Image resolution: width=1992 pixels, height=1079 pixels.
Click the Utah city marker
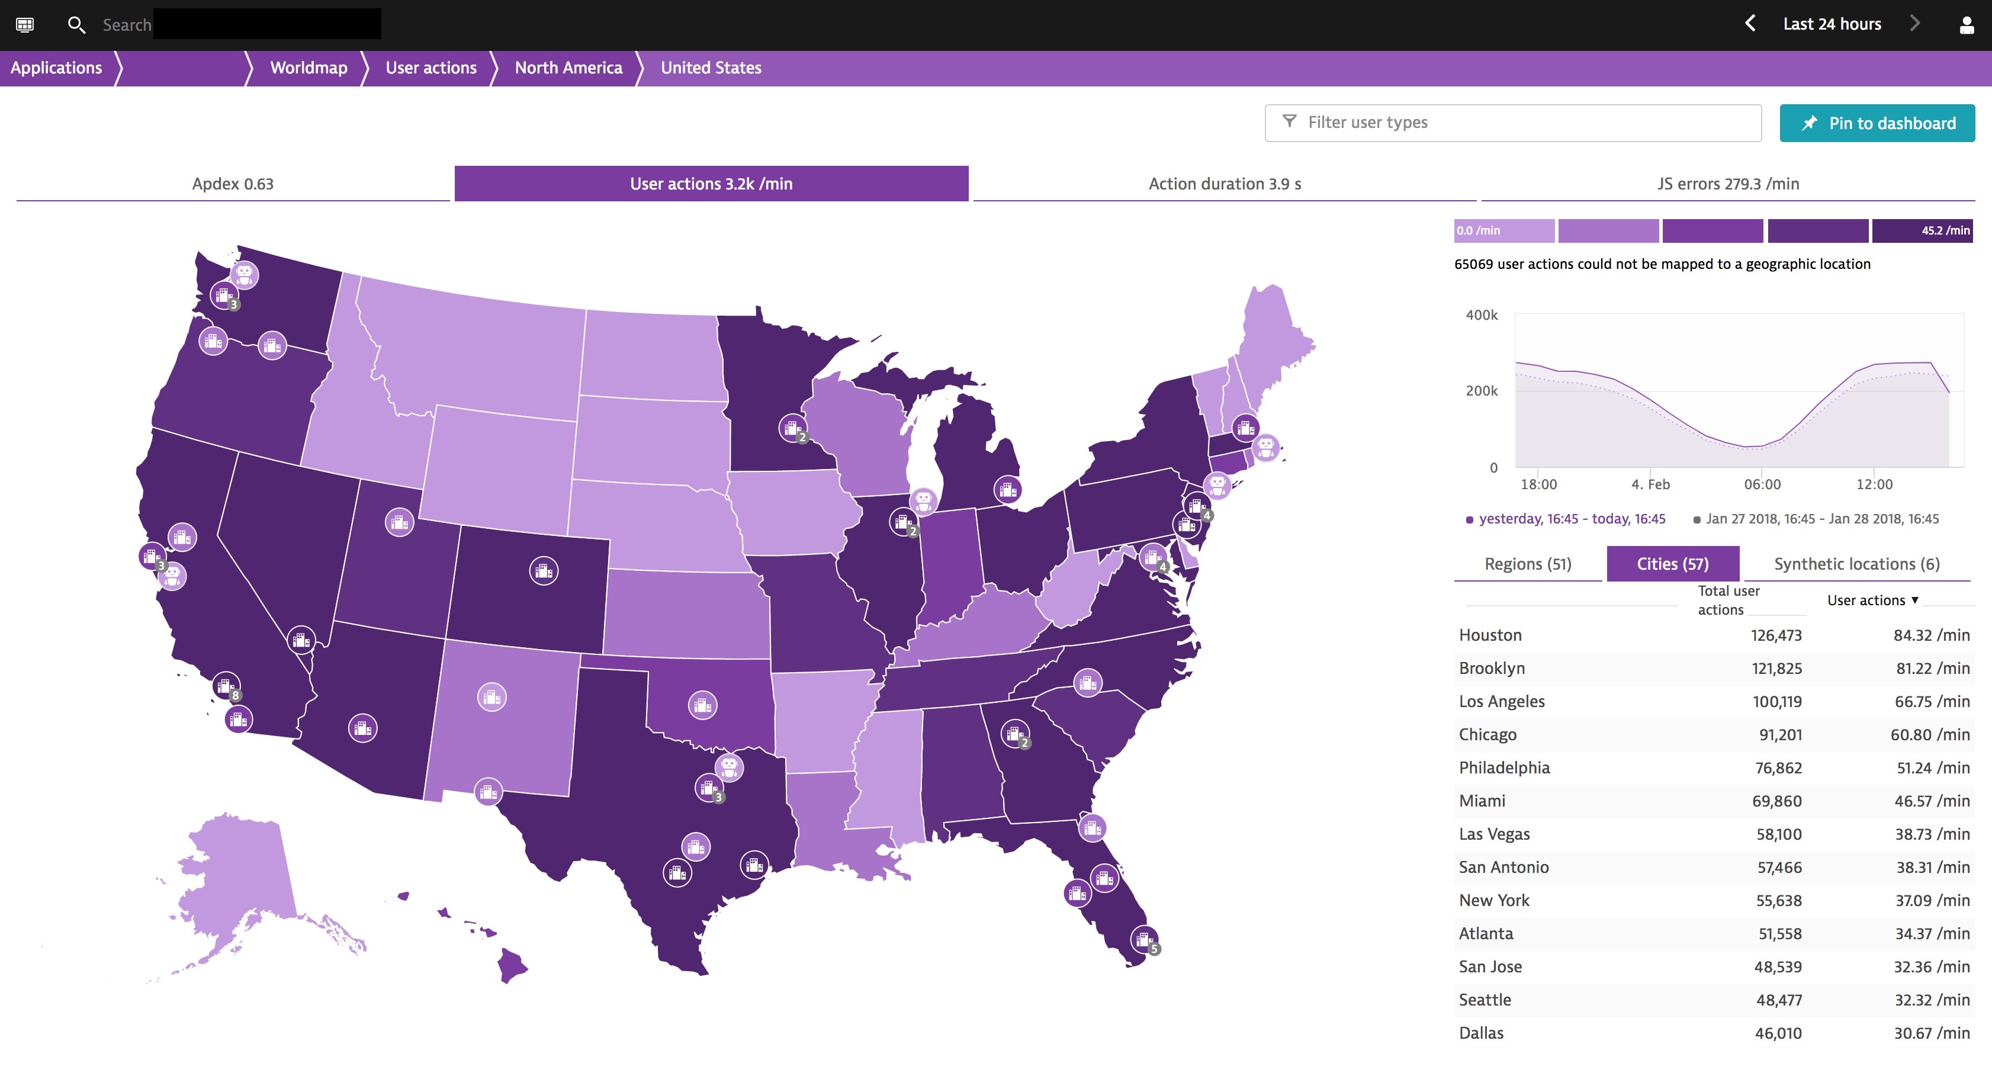point(399,523)
